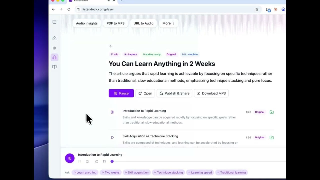Click Publish & Share button
The width and height of the screenshot is (320, 180).
pos(174,93)
